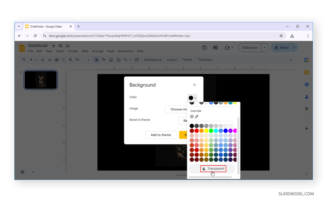Open the Tools menu
This screenshot has height=202, width=327.
click(x=111, y=51)
